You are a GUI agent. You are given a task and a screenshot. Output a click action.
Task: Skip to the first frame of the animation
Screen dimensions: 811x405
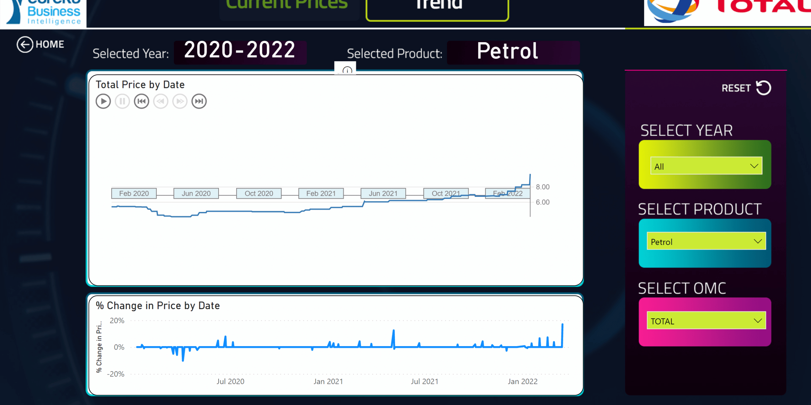coord(142,101)
